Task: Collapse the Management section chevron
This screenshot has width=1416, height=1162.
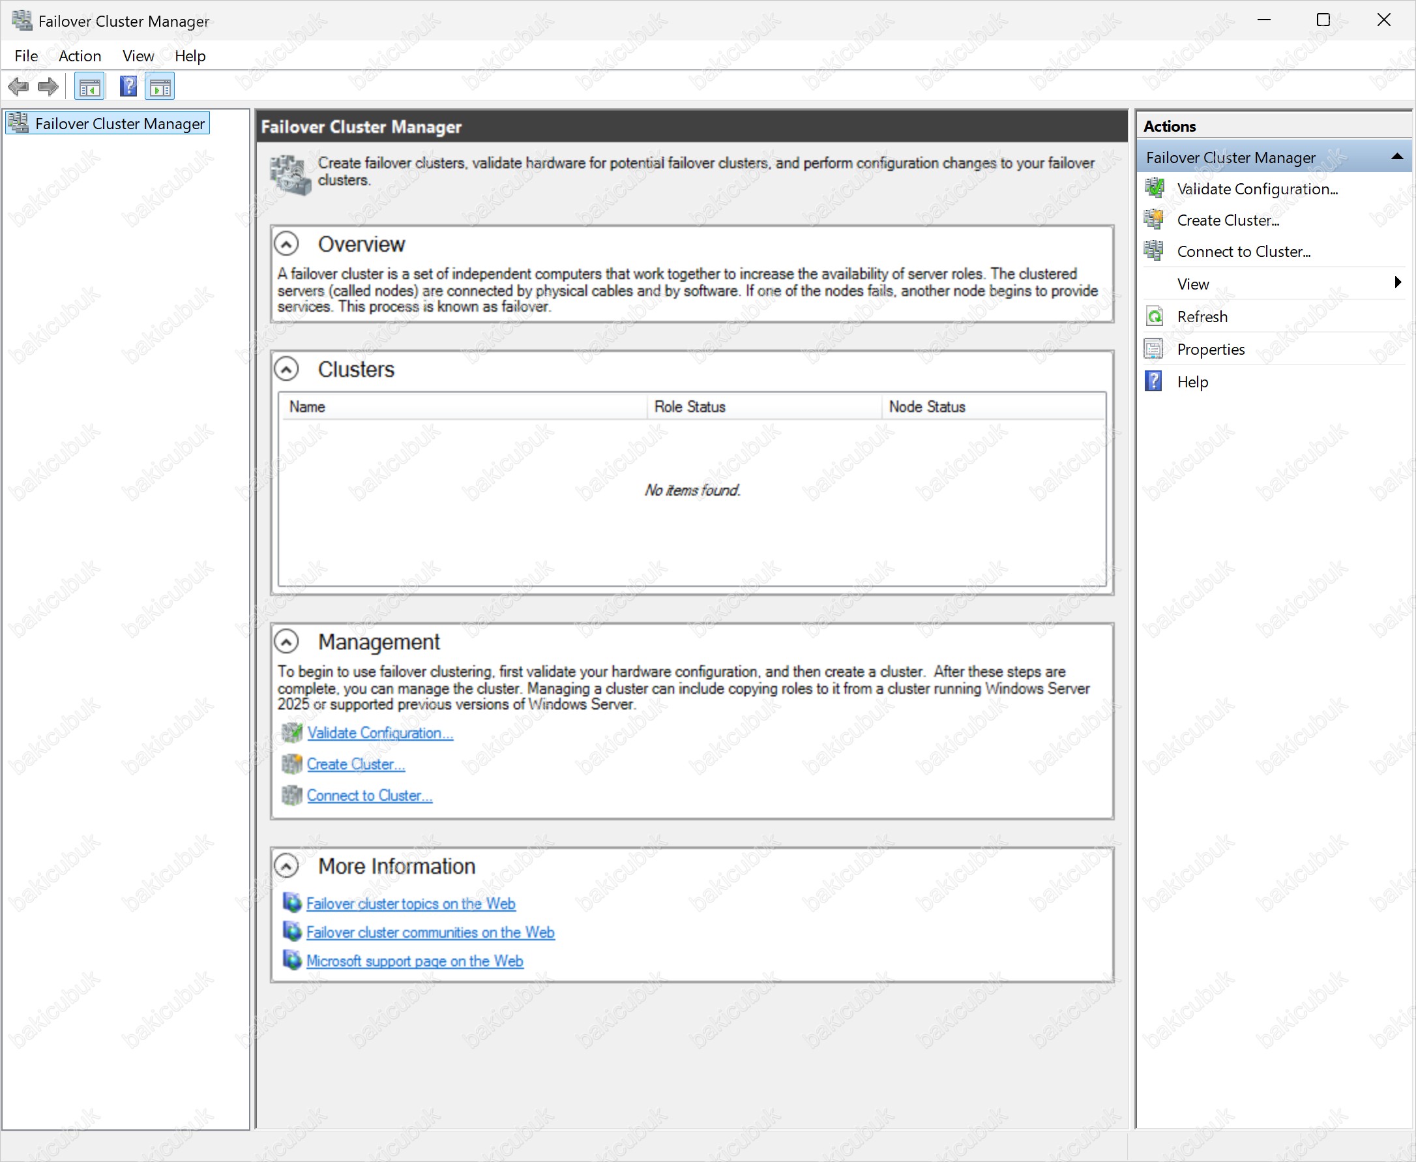Action: (x=286, y=642)
